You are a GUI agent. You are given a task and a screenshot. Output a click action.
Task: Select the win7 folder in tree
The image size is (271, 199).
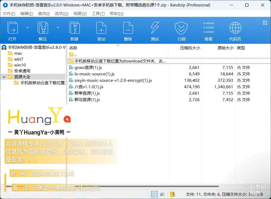point(16,59)
